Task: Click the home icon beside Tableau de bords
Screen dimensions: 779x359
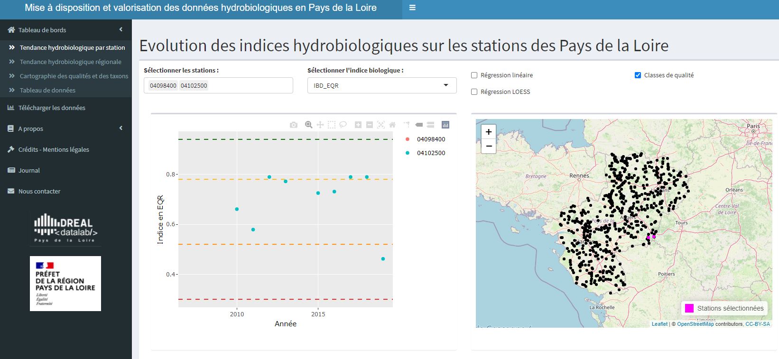Action: (x=11, y=30)
